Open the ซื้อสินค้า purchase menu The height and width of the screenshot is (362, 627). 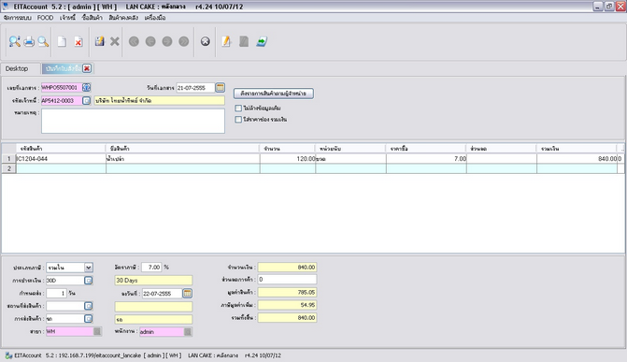[92, 18]
